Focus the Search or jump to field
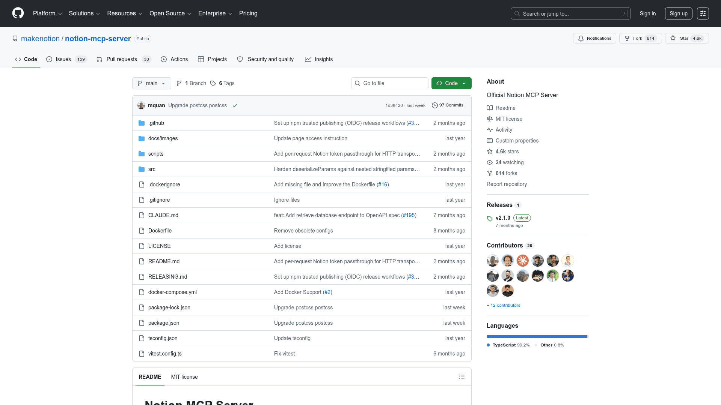 (571, 13)
